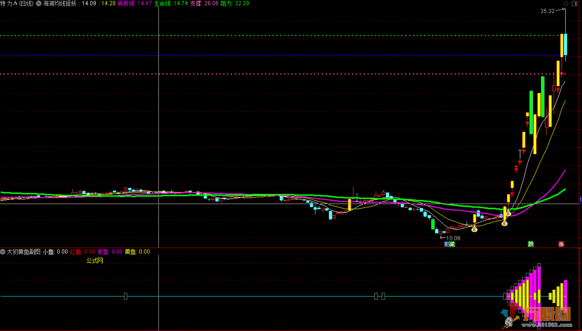Click the red arrow on the pink dotted line
The height and width of the screenshot is (331, 582).
[x=562, y=74]
